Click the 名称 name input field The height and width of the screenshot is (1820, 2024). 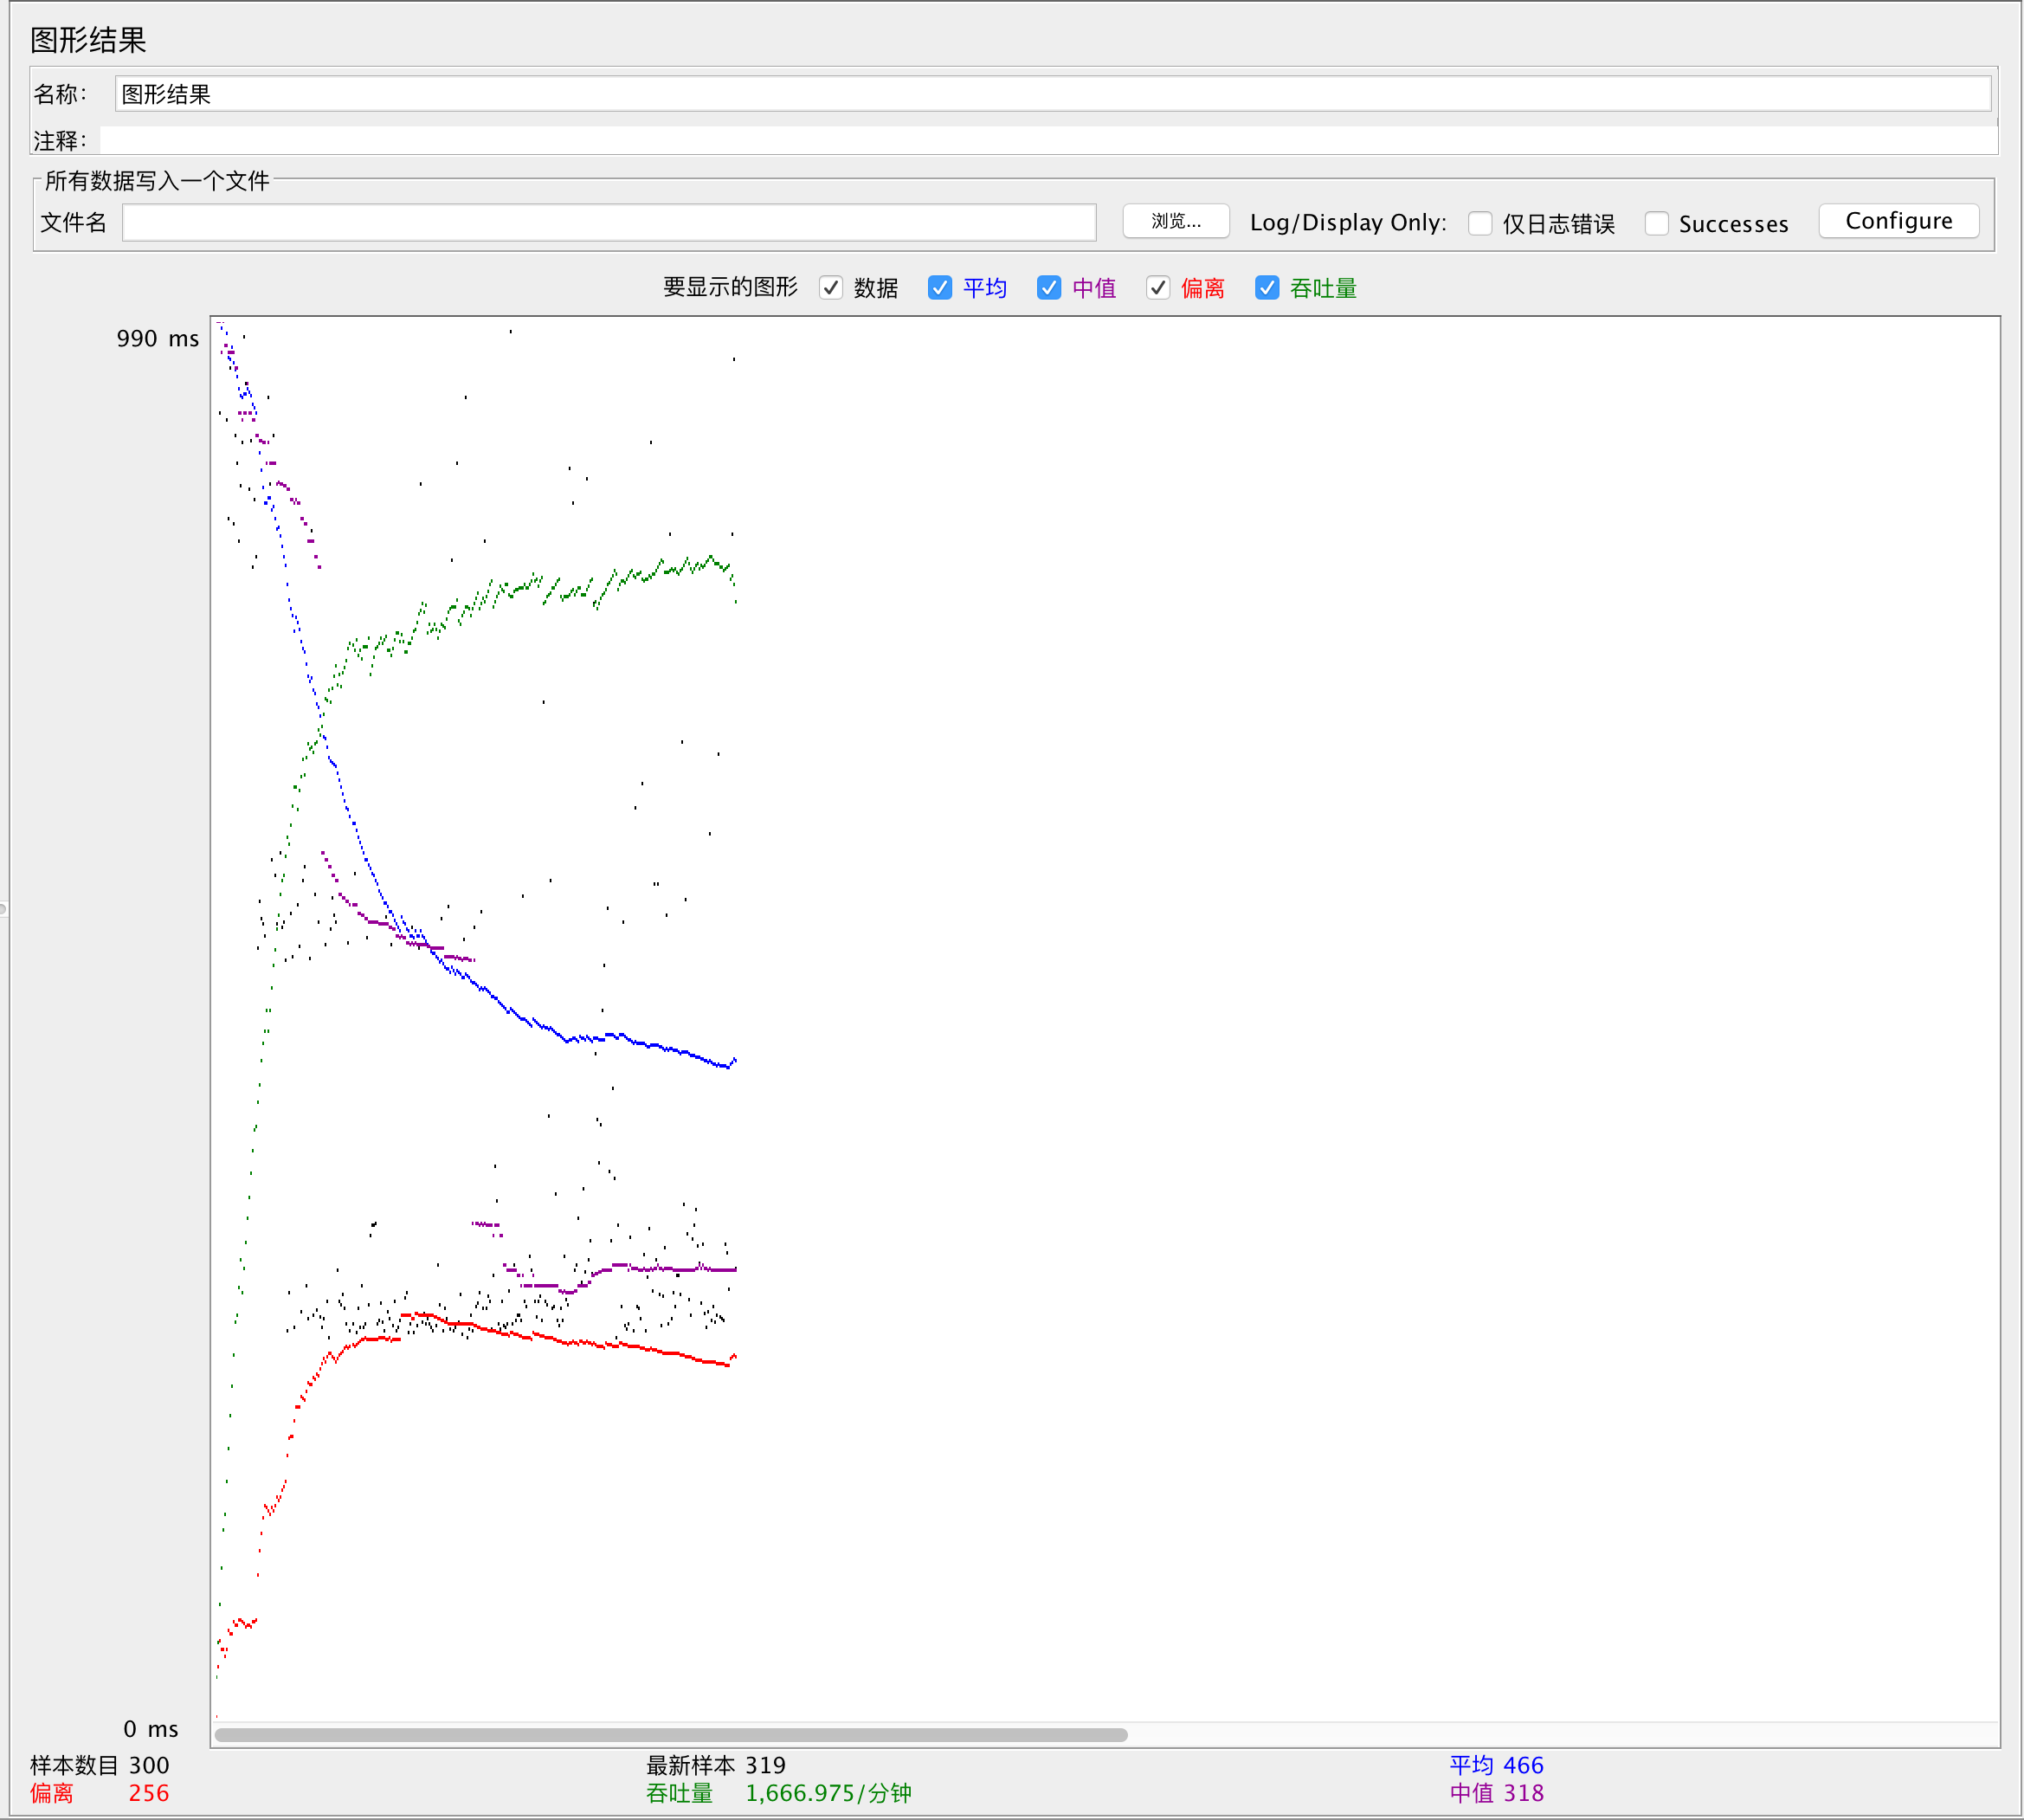tap(1050, 94)
